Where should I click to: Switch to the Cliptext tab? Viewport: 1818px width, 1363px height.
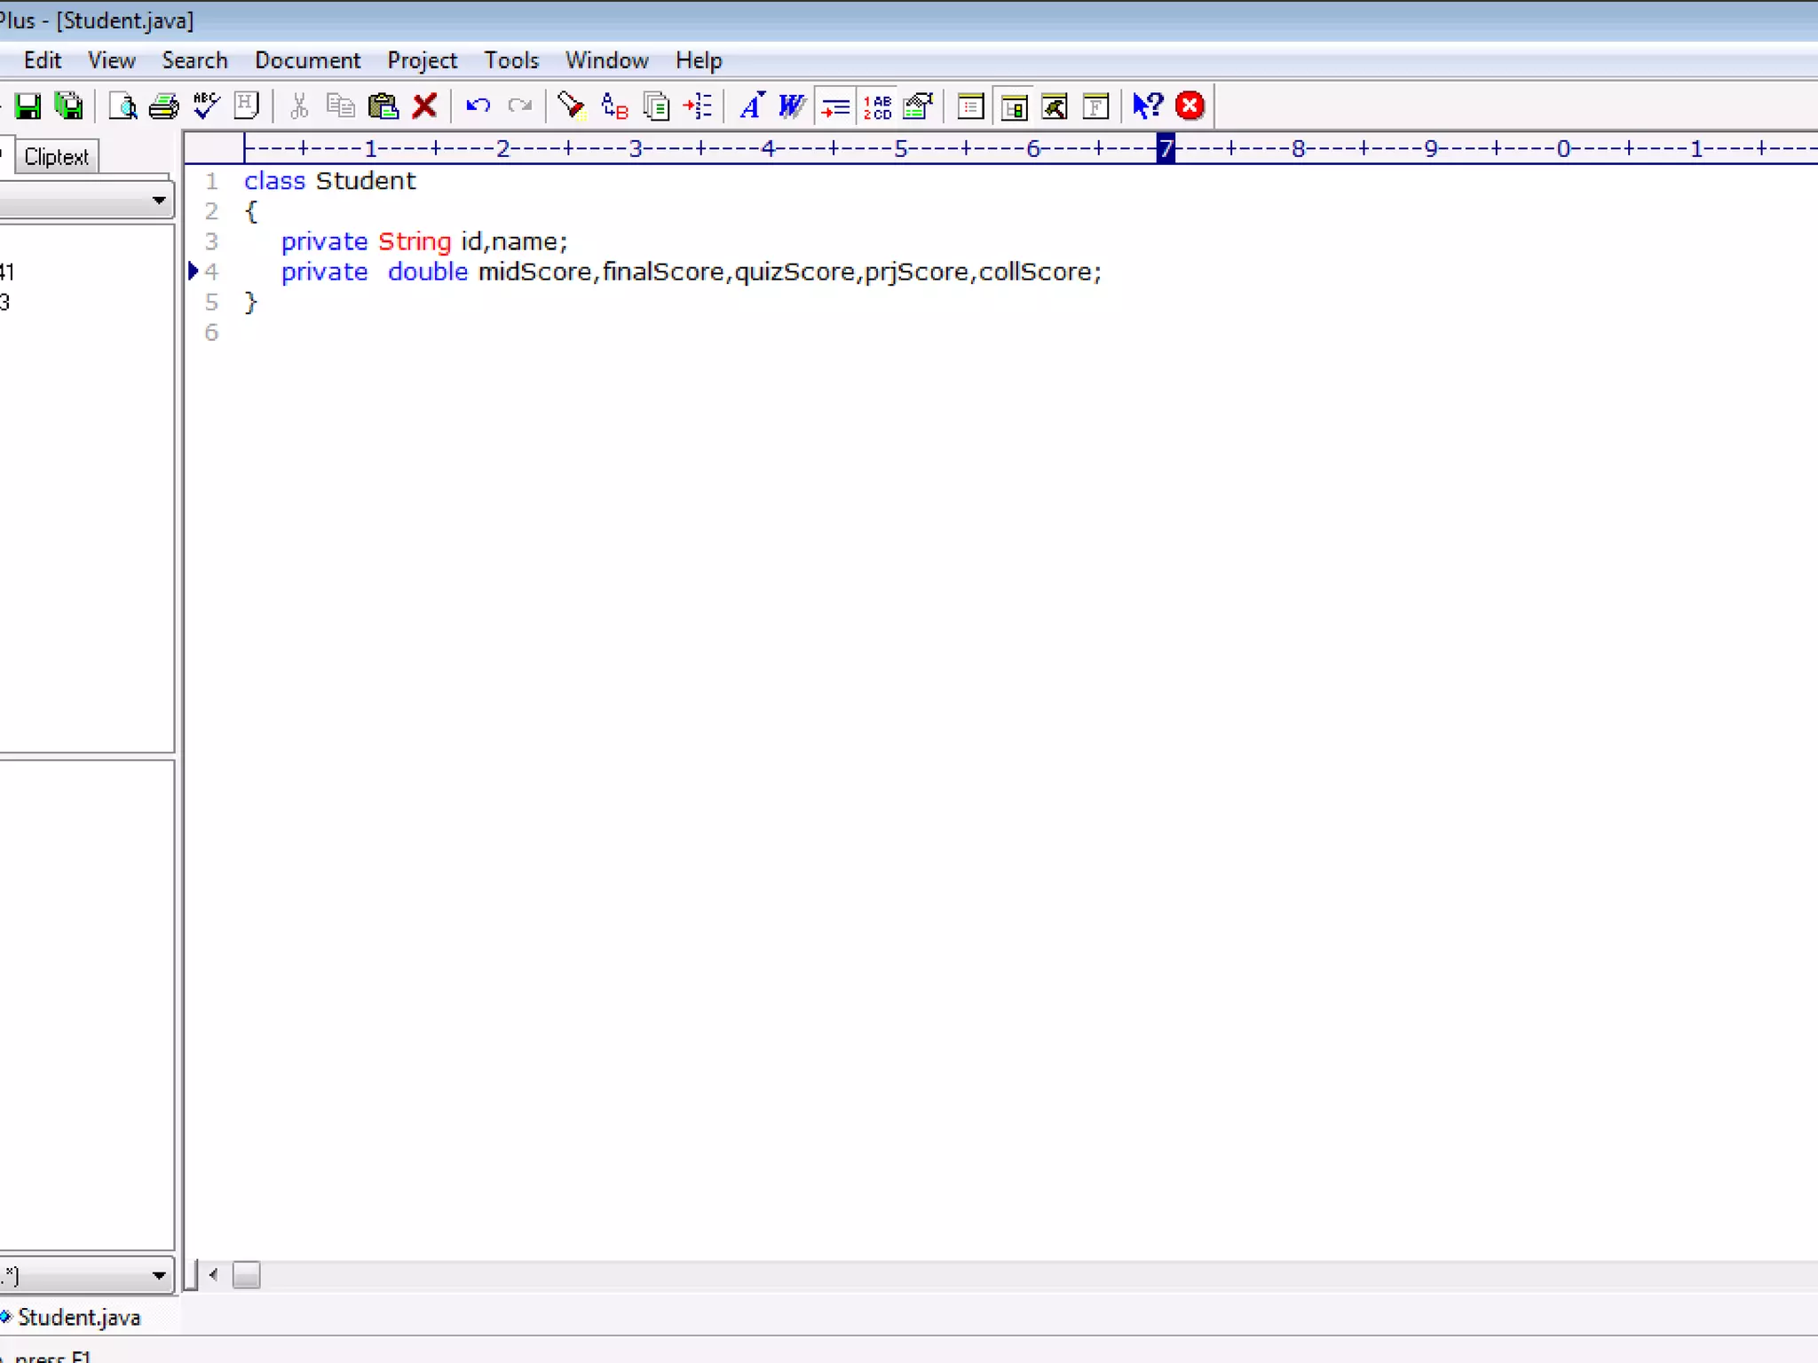click(56, 157)
